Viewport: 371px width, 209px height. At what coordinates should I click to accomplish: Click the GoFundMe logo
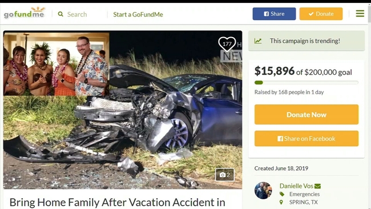pos(25,13)
